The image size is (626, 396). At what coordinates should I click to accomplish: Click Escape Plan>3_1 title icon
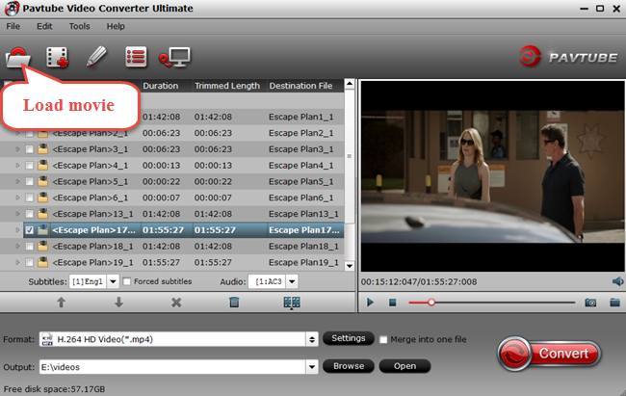[42, 149]
